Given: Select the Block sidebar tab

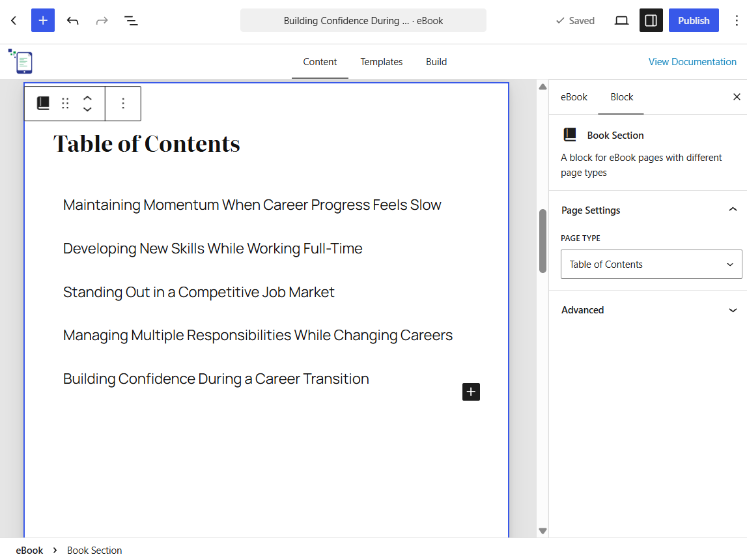Looking at the screenshot, I should (x=621, y=97).
